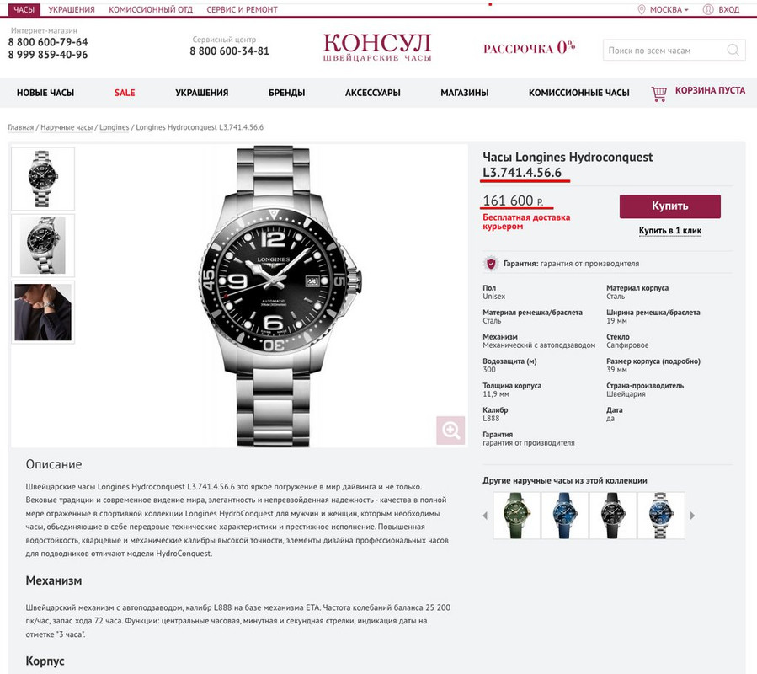Click the user login icon
The height and width of the screenshot is (674, 757).
708,9
